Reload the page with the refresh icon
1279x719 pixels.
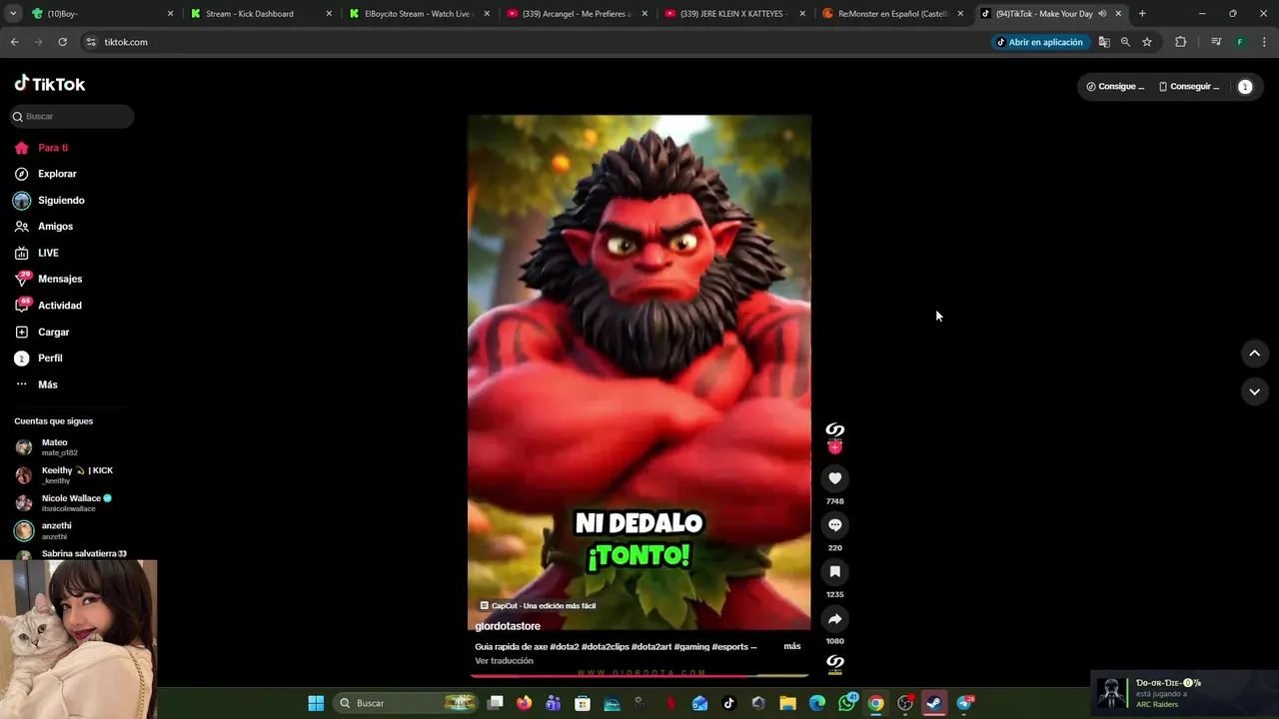point(62,42)
